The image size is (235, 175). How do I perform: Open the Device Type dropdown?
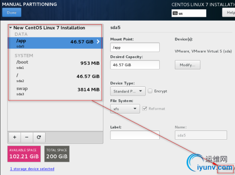click(x=128, y=91)
